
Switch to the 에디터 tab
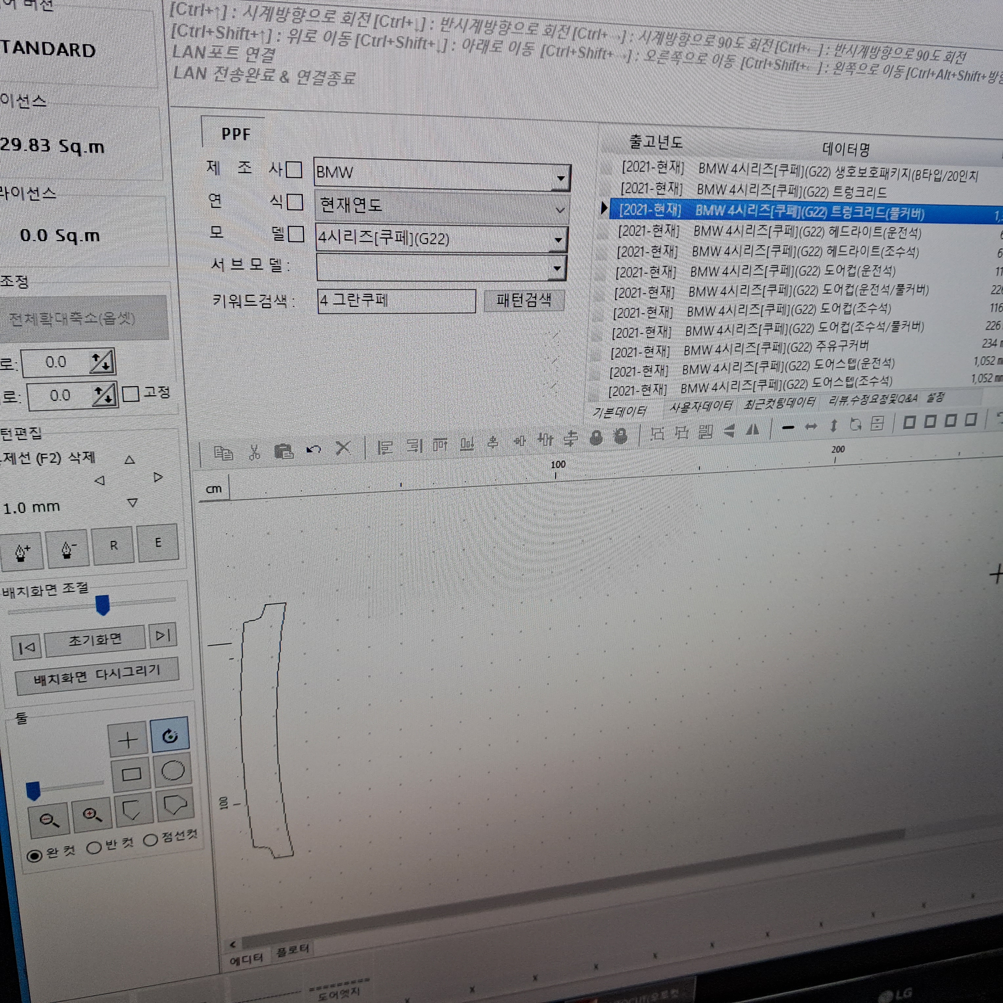point(246,959)
